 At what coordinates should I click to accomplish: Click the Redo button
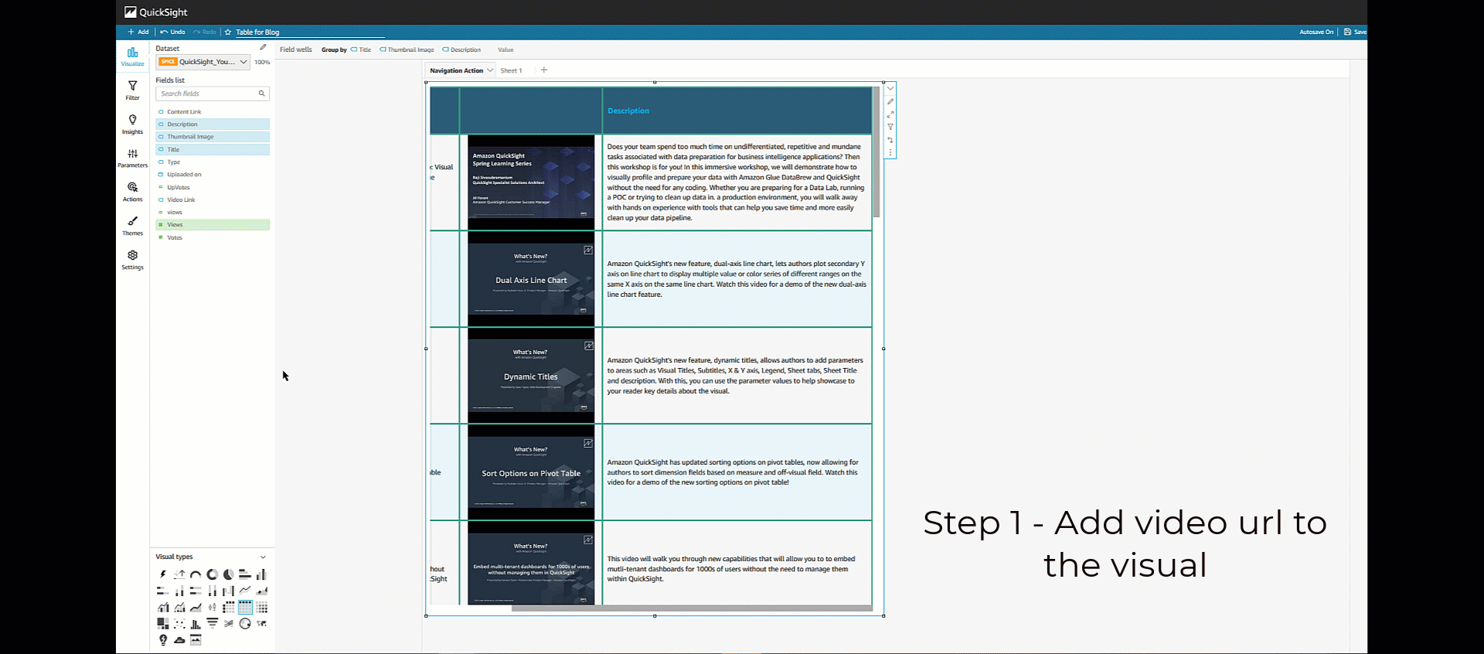pos(205,32)
